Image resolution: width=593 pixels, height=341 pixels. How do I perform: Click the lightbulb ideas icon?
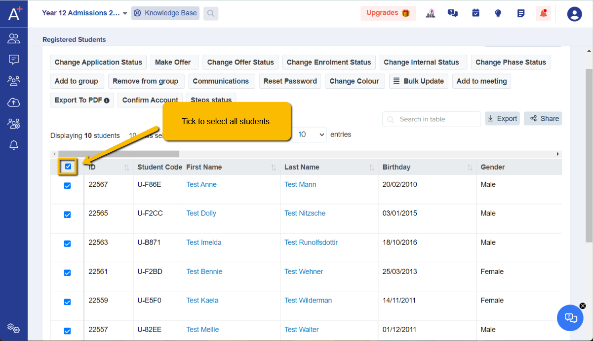tap(498, 13)
